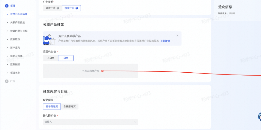The image size is (261, 130).
Task: Click 了解详情 link in banner
Action: pos(165,41)
